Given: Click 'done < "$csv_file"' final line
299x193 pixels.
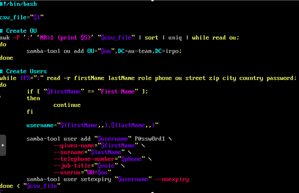Looking at the screenshot, I should (x=30, y=186).
